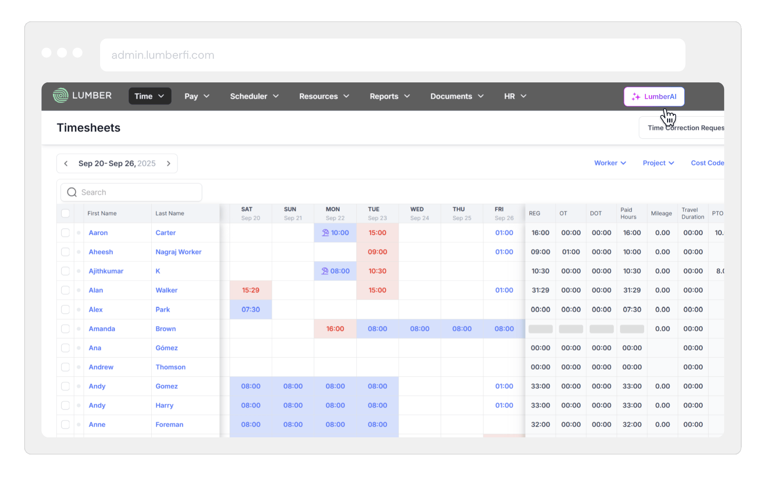Click the Travel Duration column header
The width and height of the screenshot is (768, 482).
tap(693, 213)
